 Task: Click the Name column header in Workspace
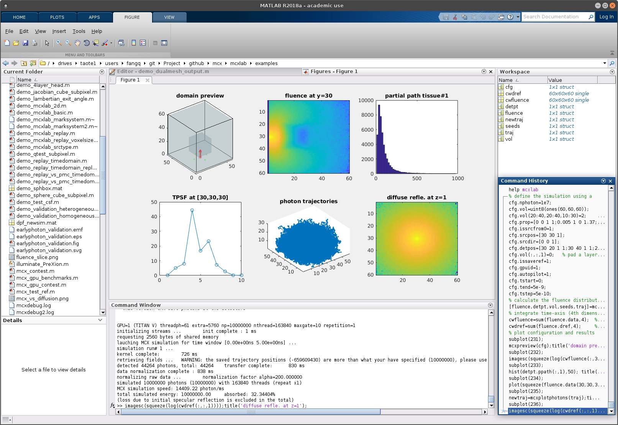pos(523,80)
